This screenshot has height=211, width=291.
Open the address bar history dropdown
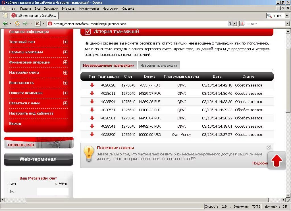[x=235, y=24]
